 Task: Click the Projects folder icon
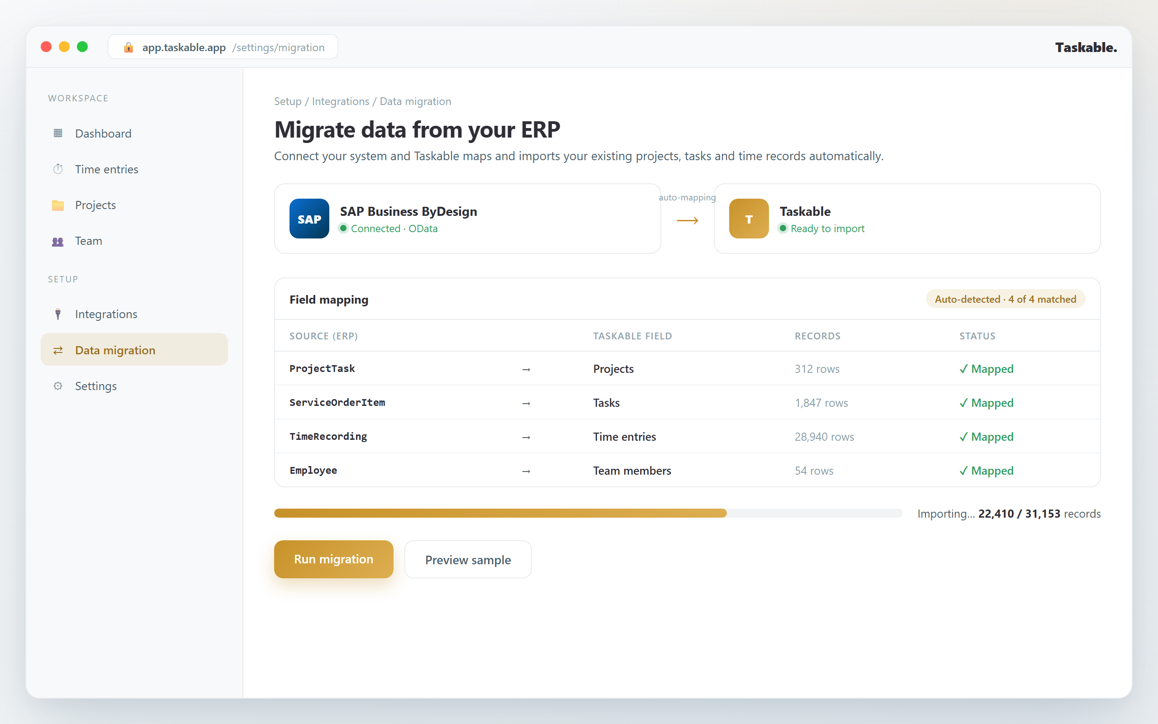(x=58, y=205)
